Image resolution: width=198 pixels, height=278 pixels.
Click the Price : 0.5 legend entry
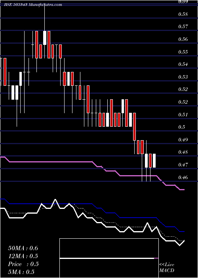23,264
